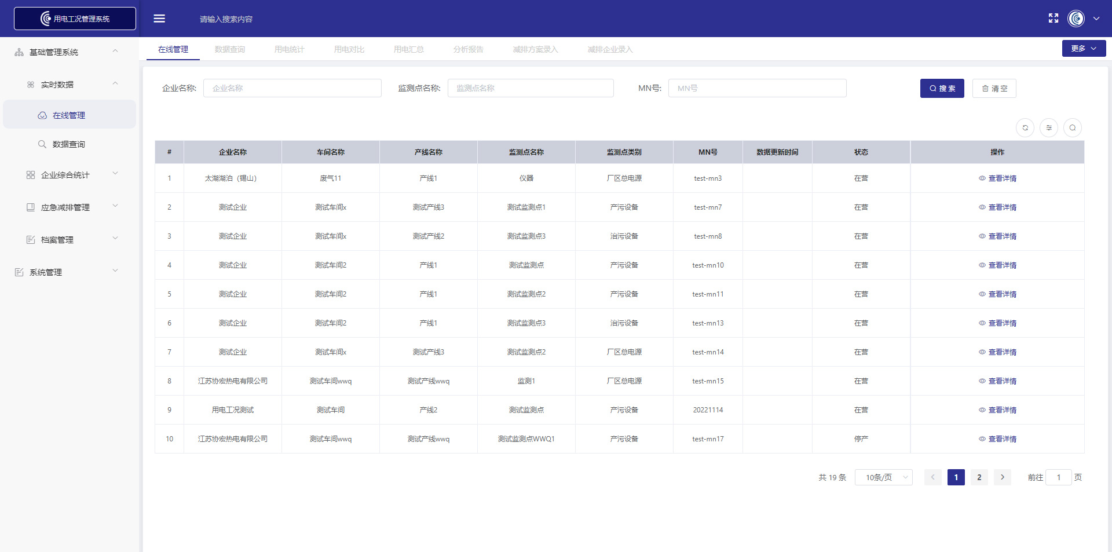
Task: Click the hamburger menu collapse icon
Action: click(x=159, y=19)
